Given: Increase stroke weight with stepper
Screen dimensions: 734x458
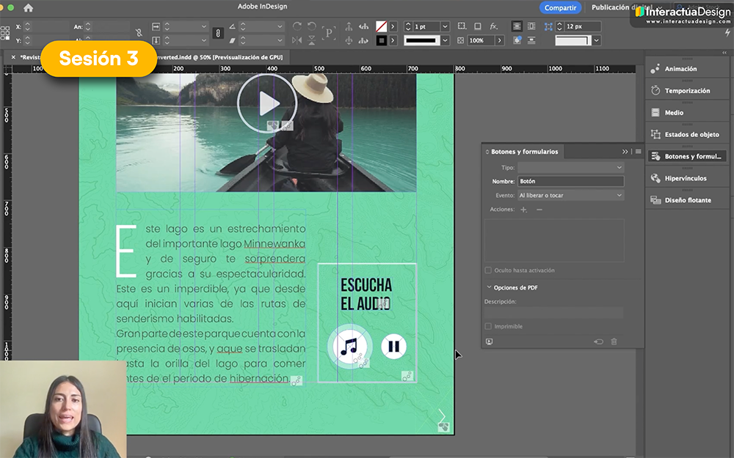Looking at the screenshot, I should (408, 24).
